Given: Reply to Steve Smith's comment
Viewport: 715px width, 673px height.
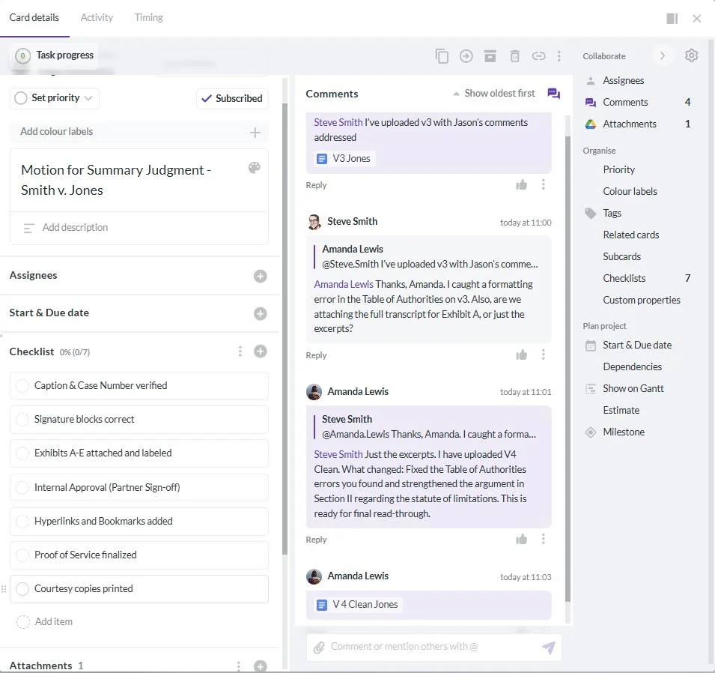Looking at the screenshot, I should click(x=316, y=354).
